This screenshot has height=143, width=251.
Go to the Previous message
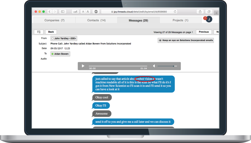point(204,32)
